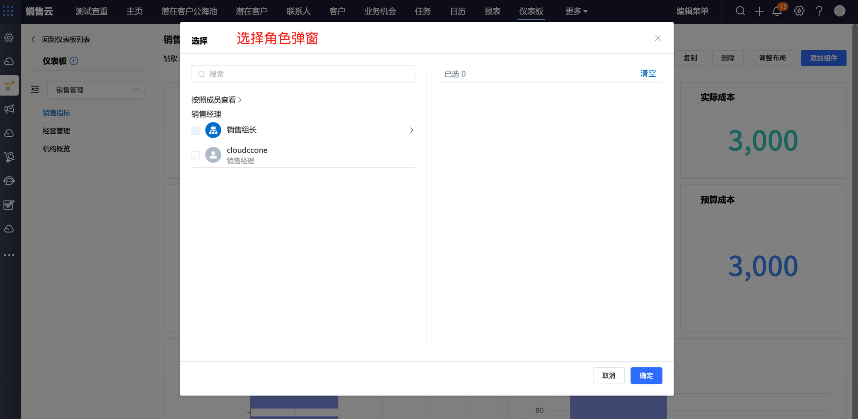Click the help question mark icon
Screen dimensions: 858x419
(x=819, y=11)
